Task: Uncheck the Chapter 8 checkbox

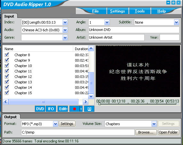Action: [7, 55]
